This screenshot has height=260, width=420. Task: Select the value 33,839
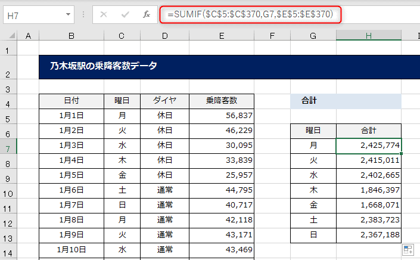(222, 161)
